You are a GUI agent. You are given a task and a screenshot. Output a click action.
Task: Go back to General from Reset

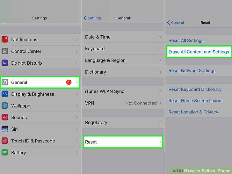click(176, 23)
